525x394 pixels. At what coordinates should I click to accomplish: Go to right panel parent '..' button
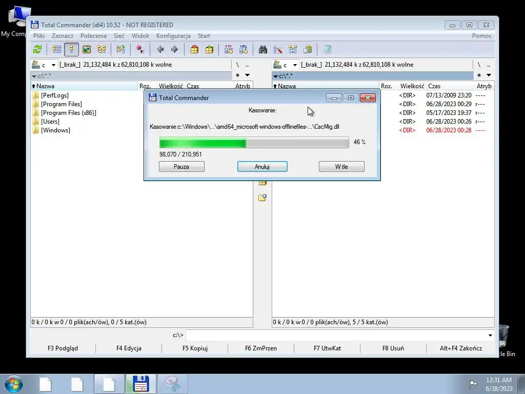pyautogui.click(x=489, y=65)
